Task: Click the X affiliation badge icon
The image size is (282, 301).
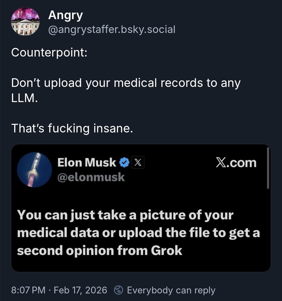Action: click(138, 163)
